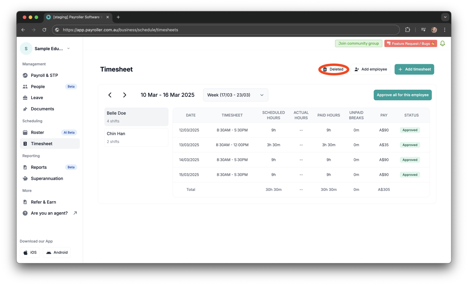Click the SCHEDULED HOURS column header

273,115
